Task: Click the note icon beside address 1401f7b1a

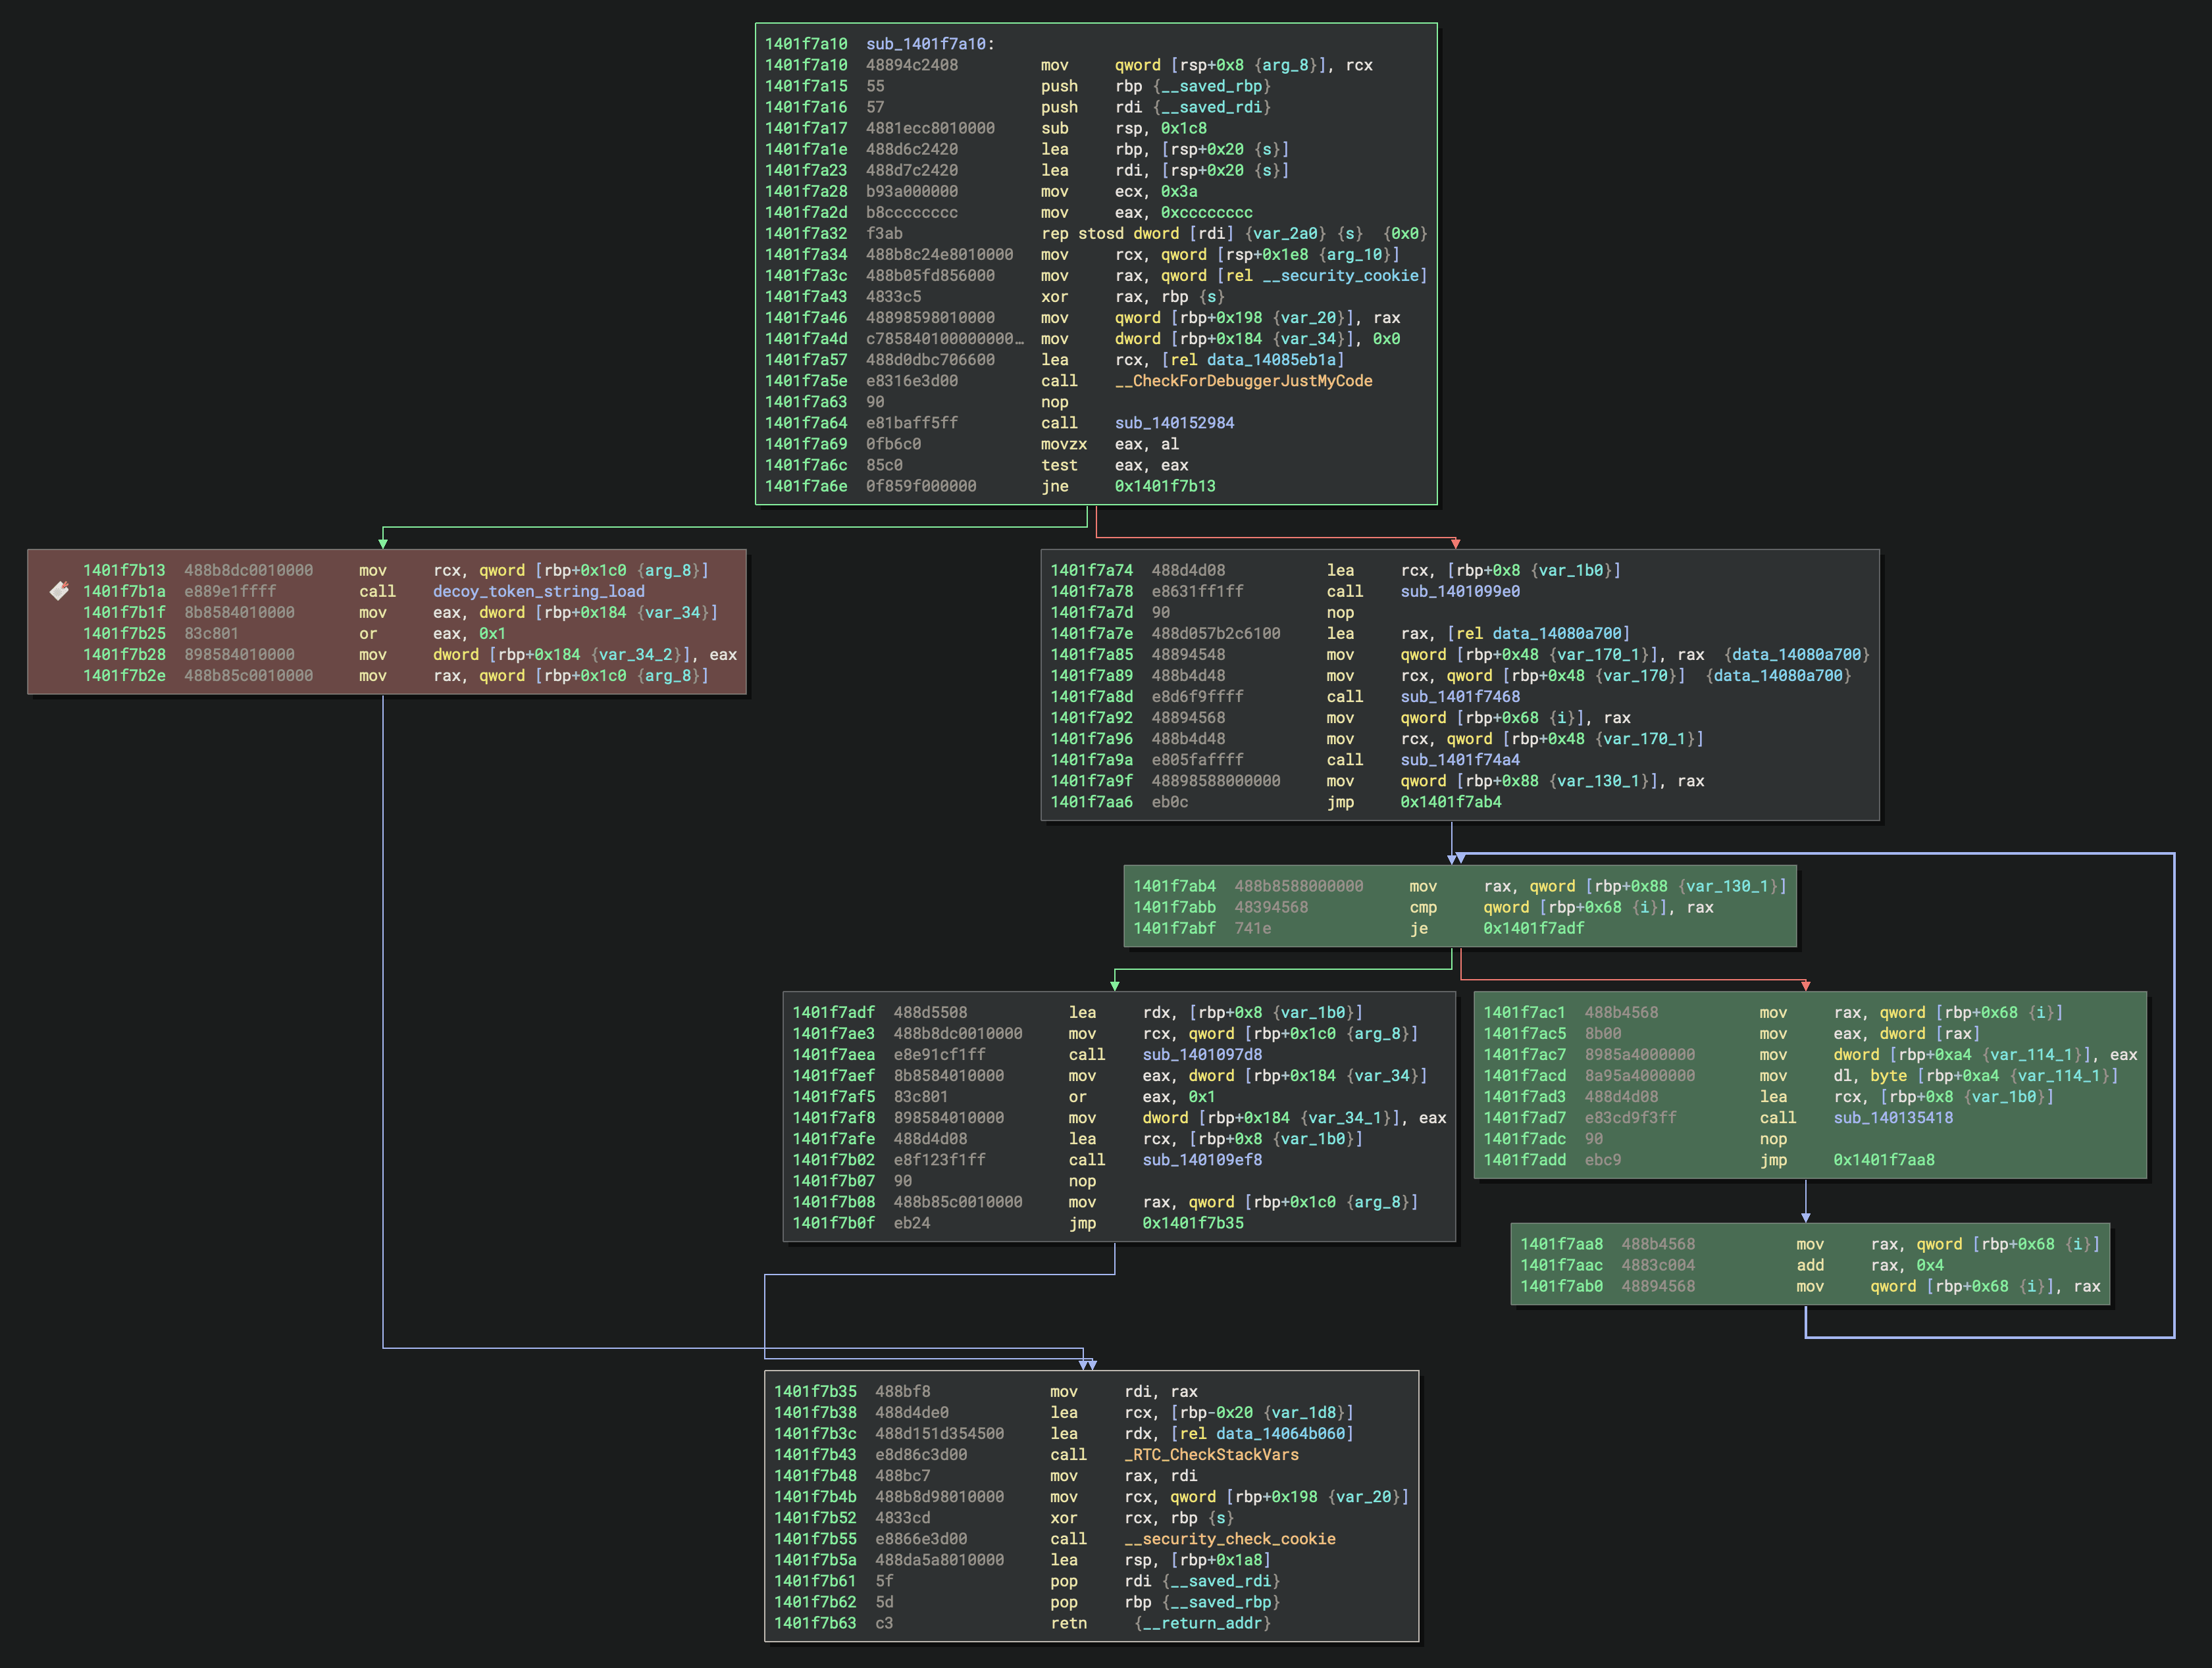Action: [x=59, y=591]
